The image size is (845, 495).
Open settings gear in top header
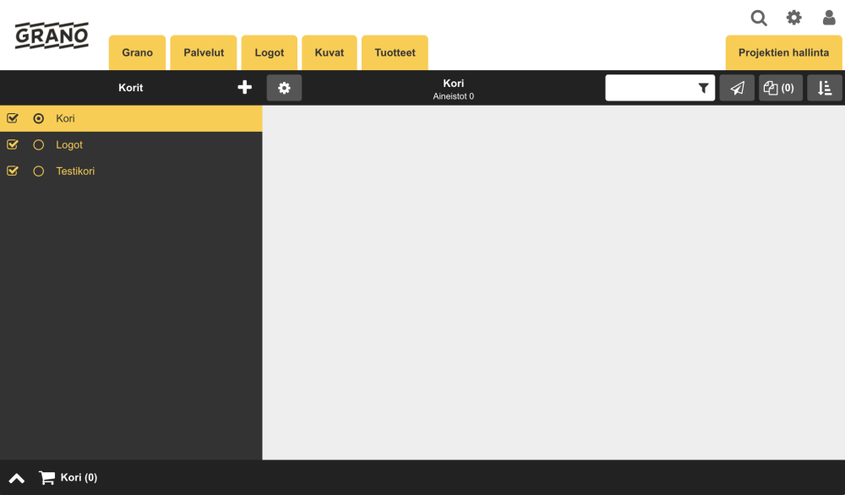click(793, 17)
